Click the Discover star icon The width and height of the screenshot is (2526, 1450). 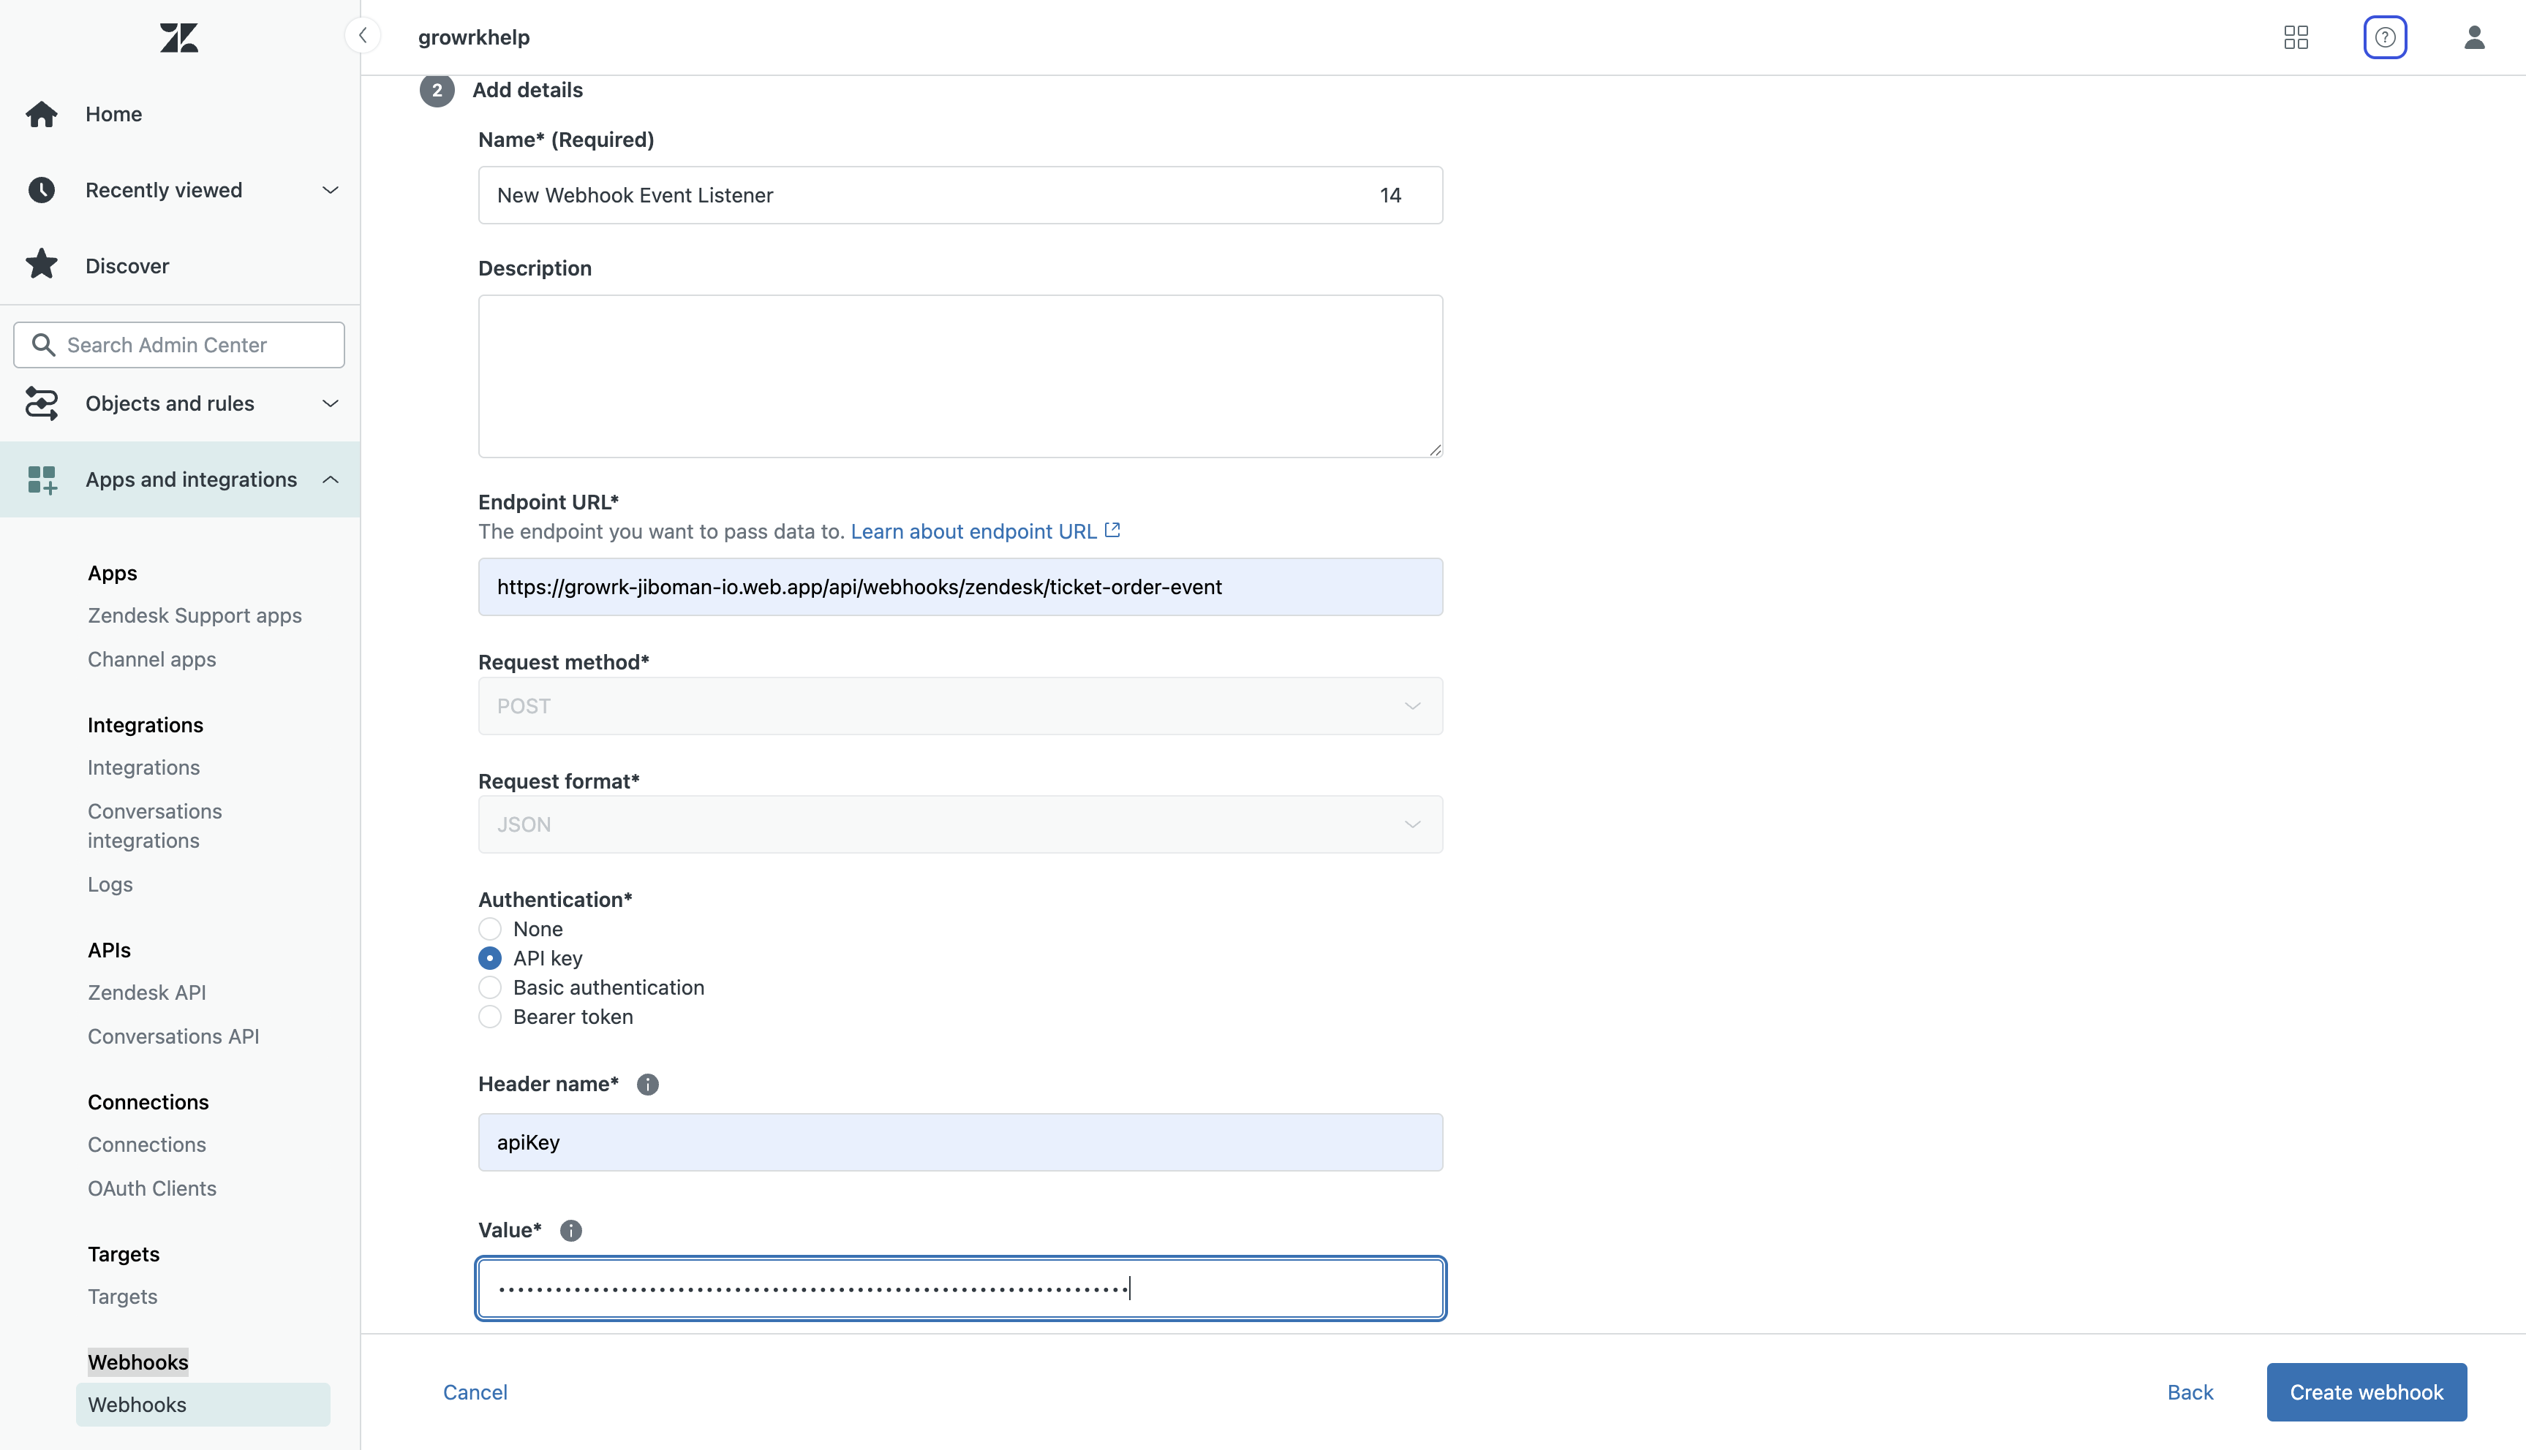41,264
